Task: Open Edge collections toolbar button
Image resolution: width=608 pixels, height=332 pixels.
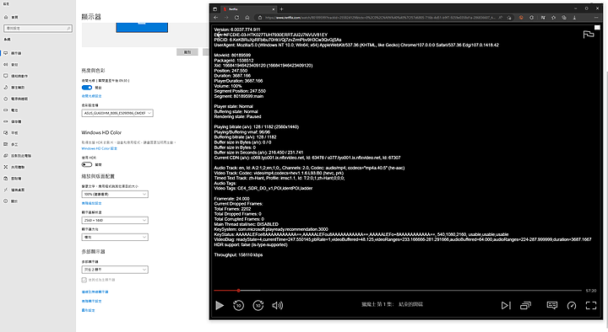Action: tap(564, 18)
